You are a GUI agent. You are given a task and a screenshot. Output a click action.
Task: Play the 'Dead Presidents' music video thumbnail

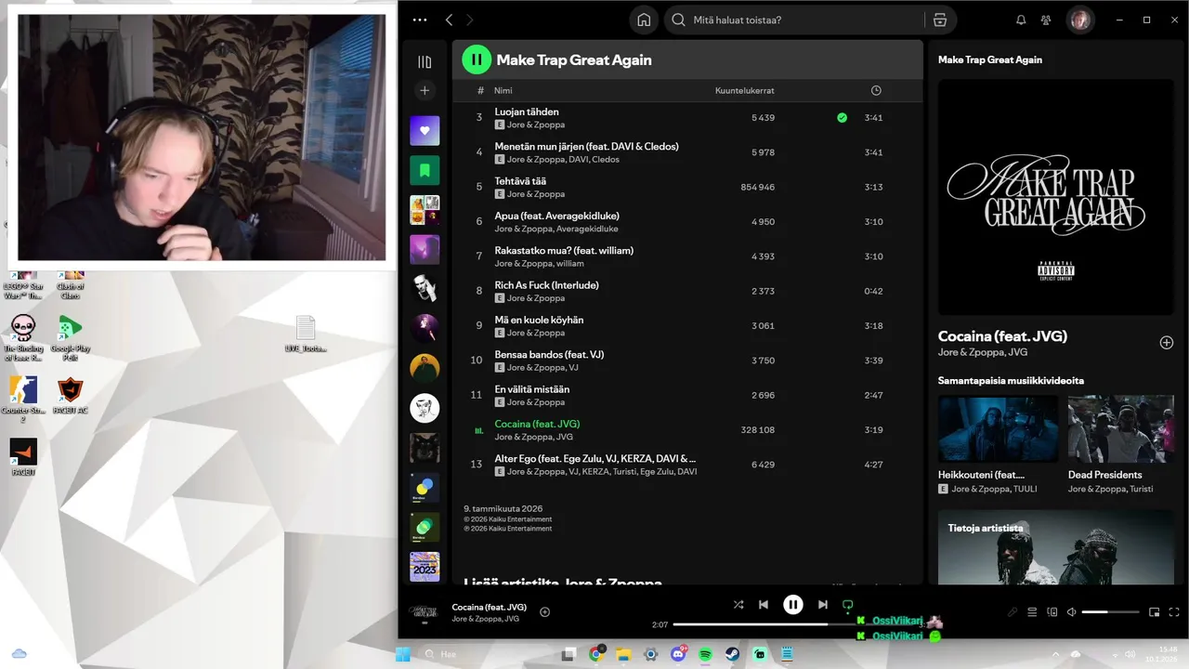coord(1121,429)
